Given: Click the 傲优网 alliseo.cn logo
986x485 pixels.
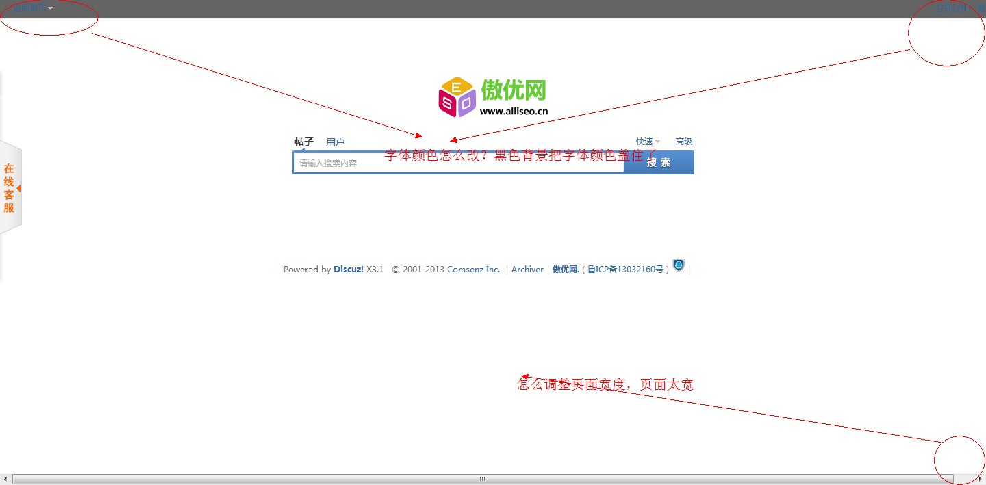Looking at the screenshot, I should (x=493, y=96).
